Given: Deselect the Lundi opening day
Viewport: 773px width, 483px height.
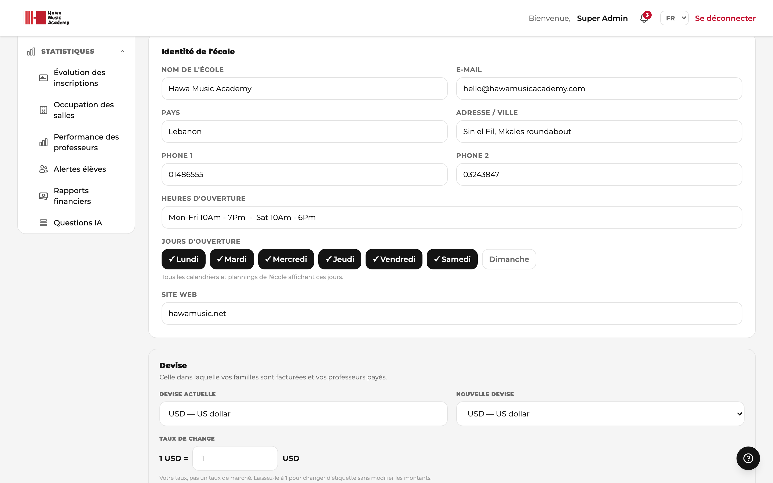Looking at the screenshot, I should [183, 259].
